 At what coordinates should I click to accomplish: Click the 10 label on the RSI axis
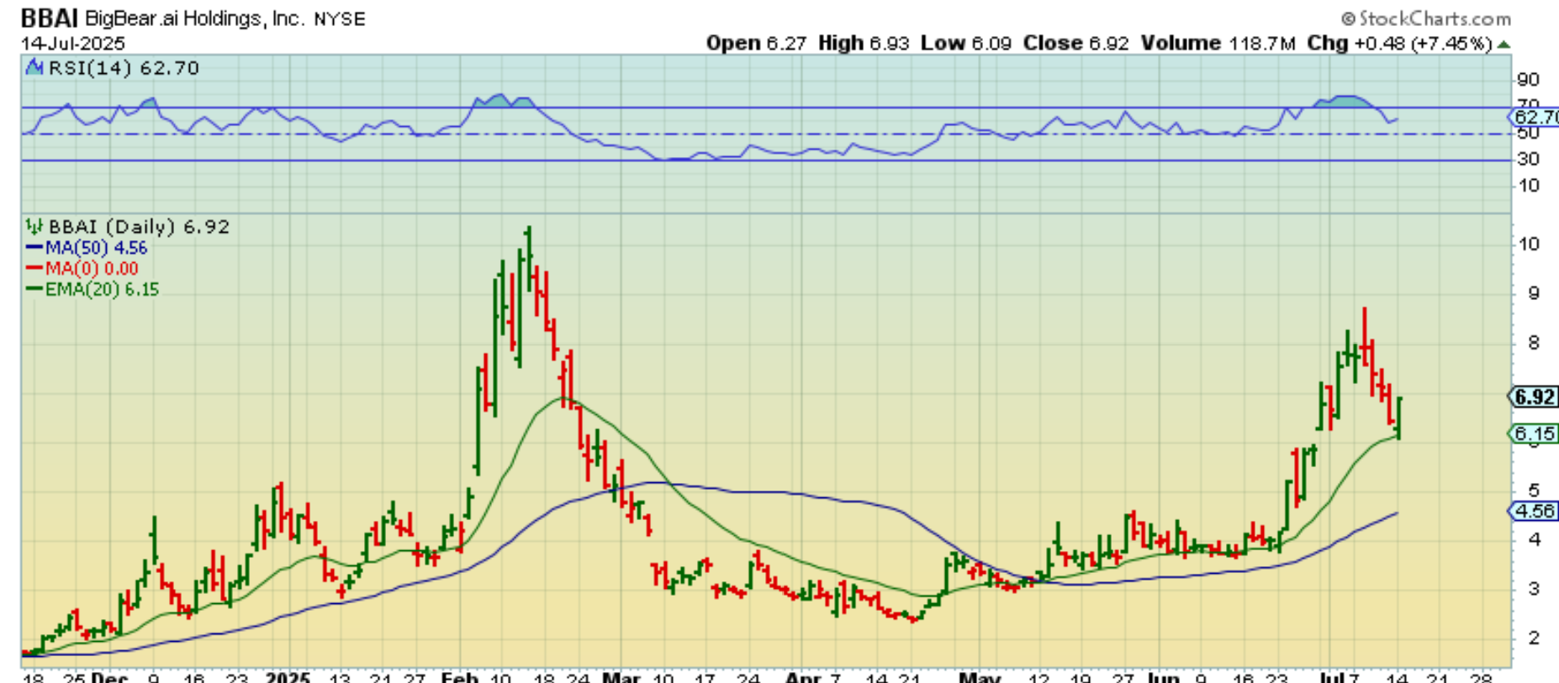[1528, 185]
